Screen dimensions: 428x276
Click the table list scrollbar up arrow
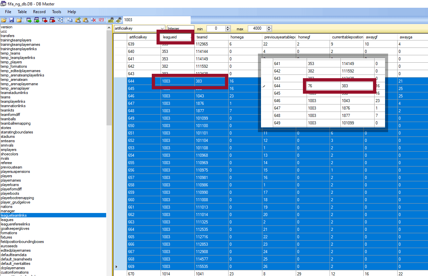(109, 28)
